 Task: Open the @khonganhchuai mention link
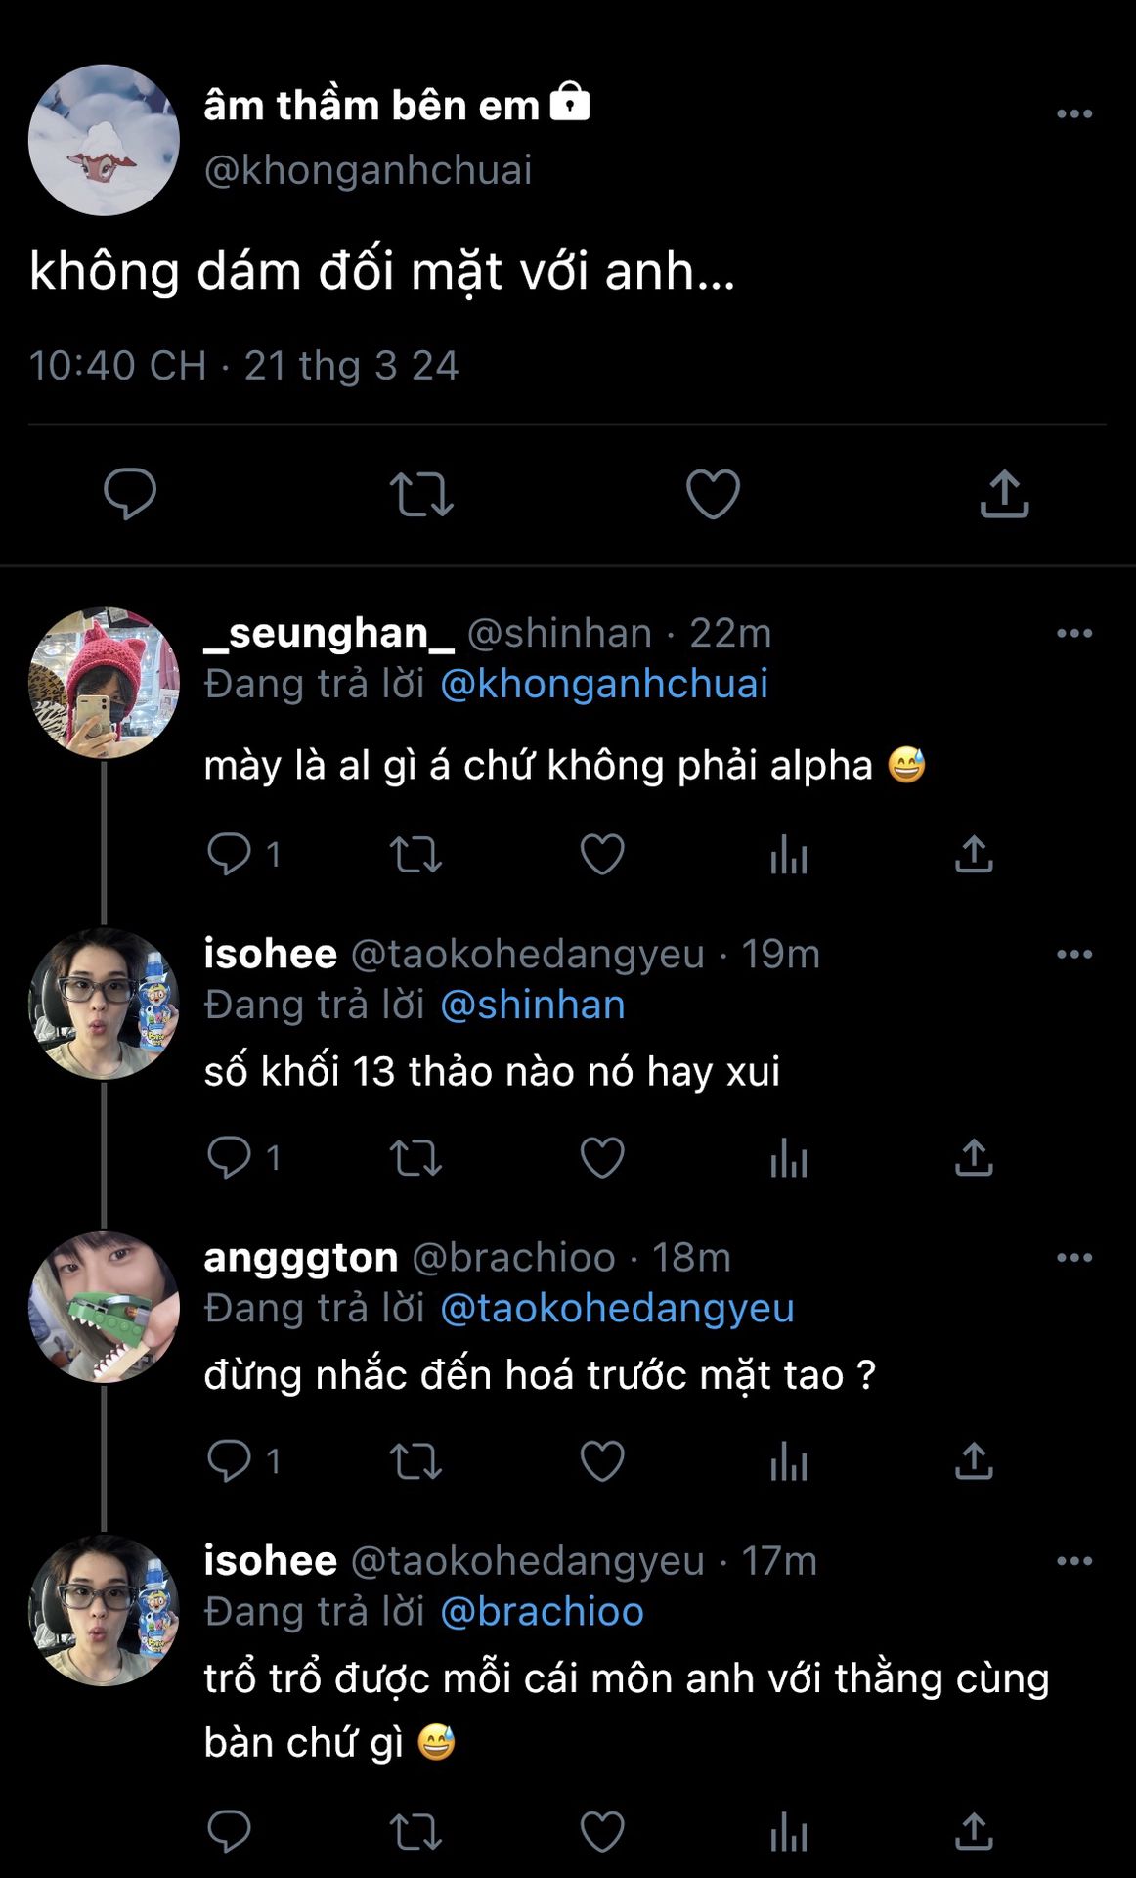pyautogui.click(x=603, y=684)
